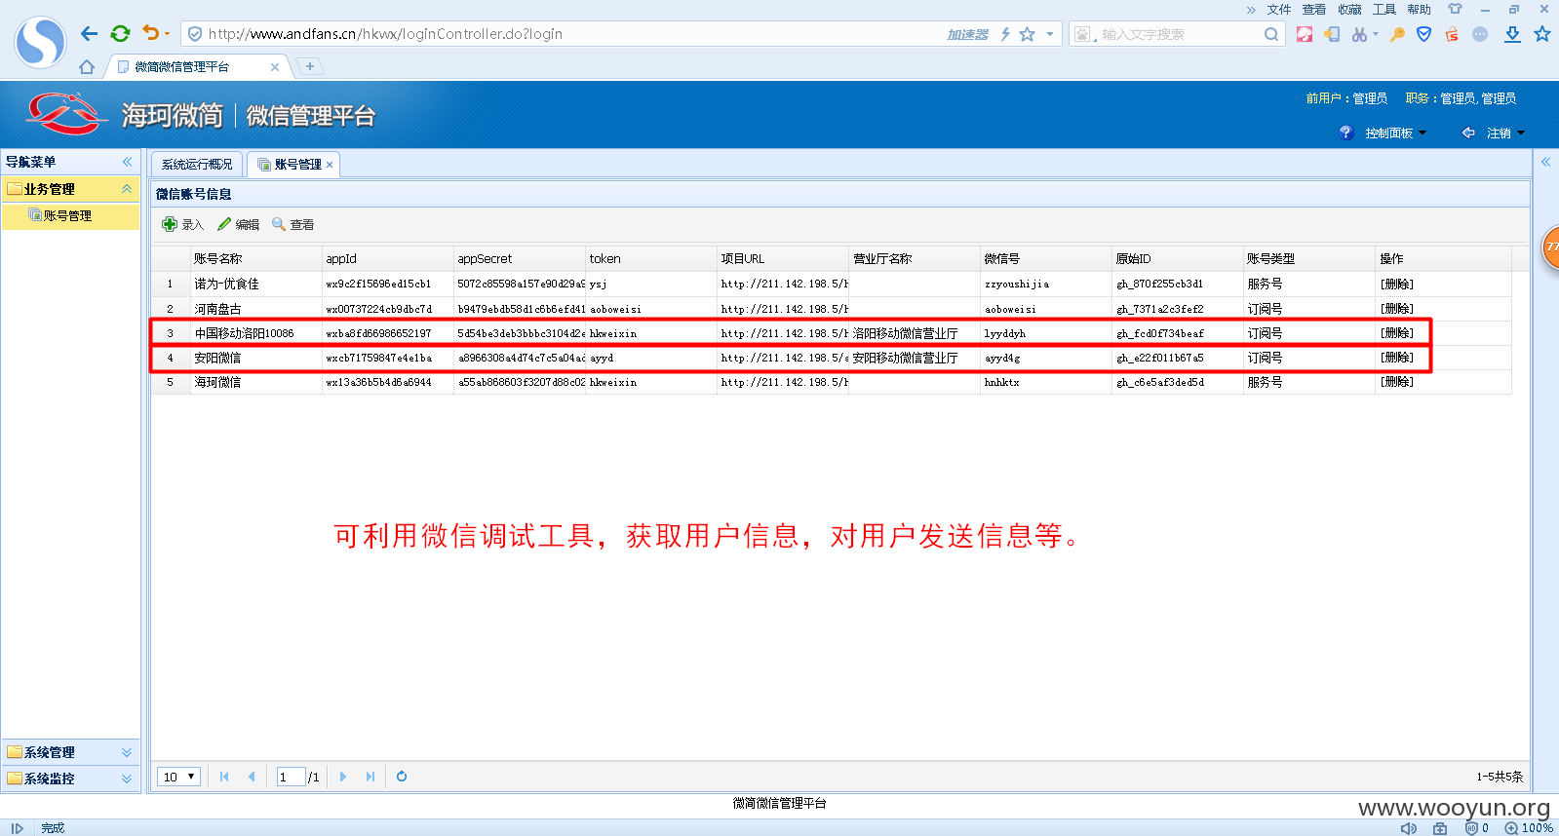Sort by 账号名称 column header
This screenshot has width=1559, height=836.
(255, 259)
